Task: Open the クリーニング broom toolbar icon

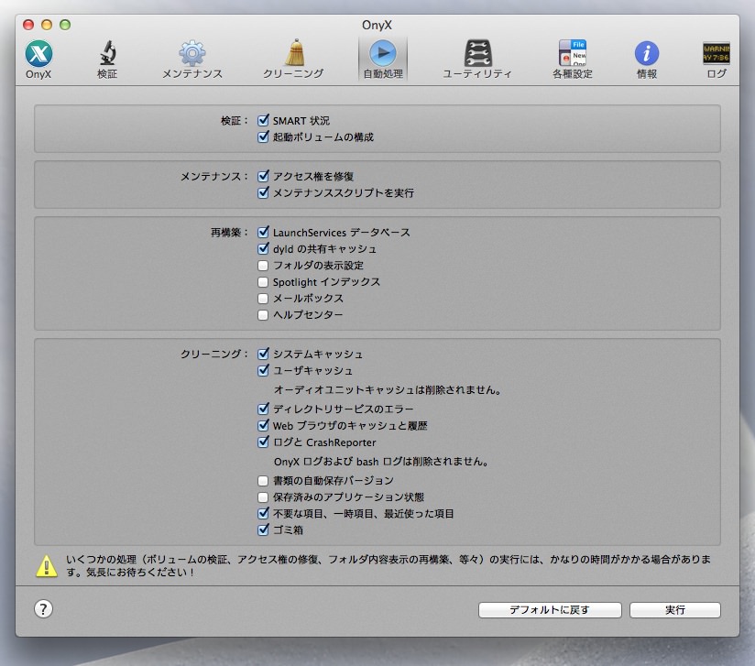Action: (x=293, y=60)
